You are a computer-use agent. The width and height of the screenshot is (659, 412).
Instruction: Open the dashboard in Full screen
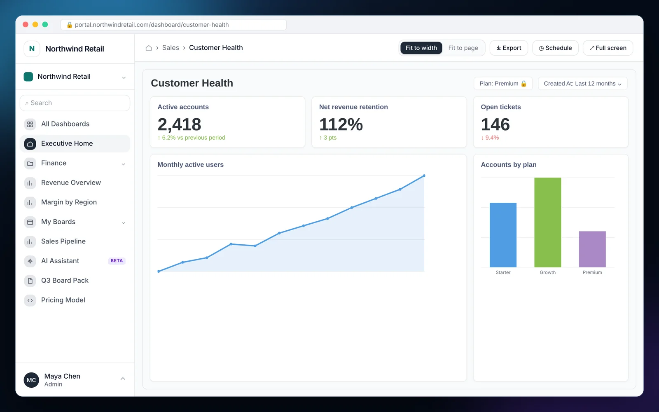608,48
